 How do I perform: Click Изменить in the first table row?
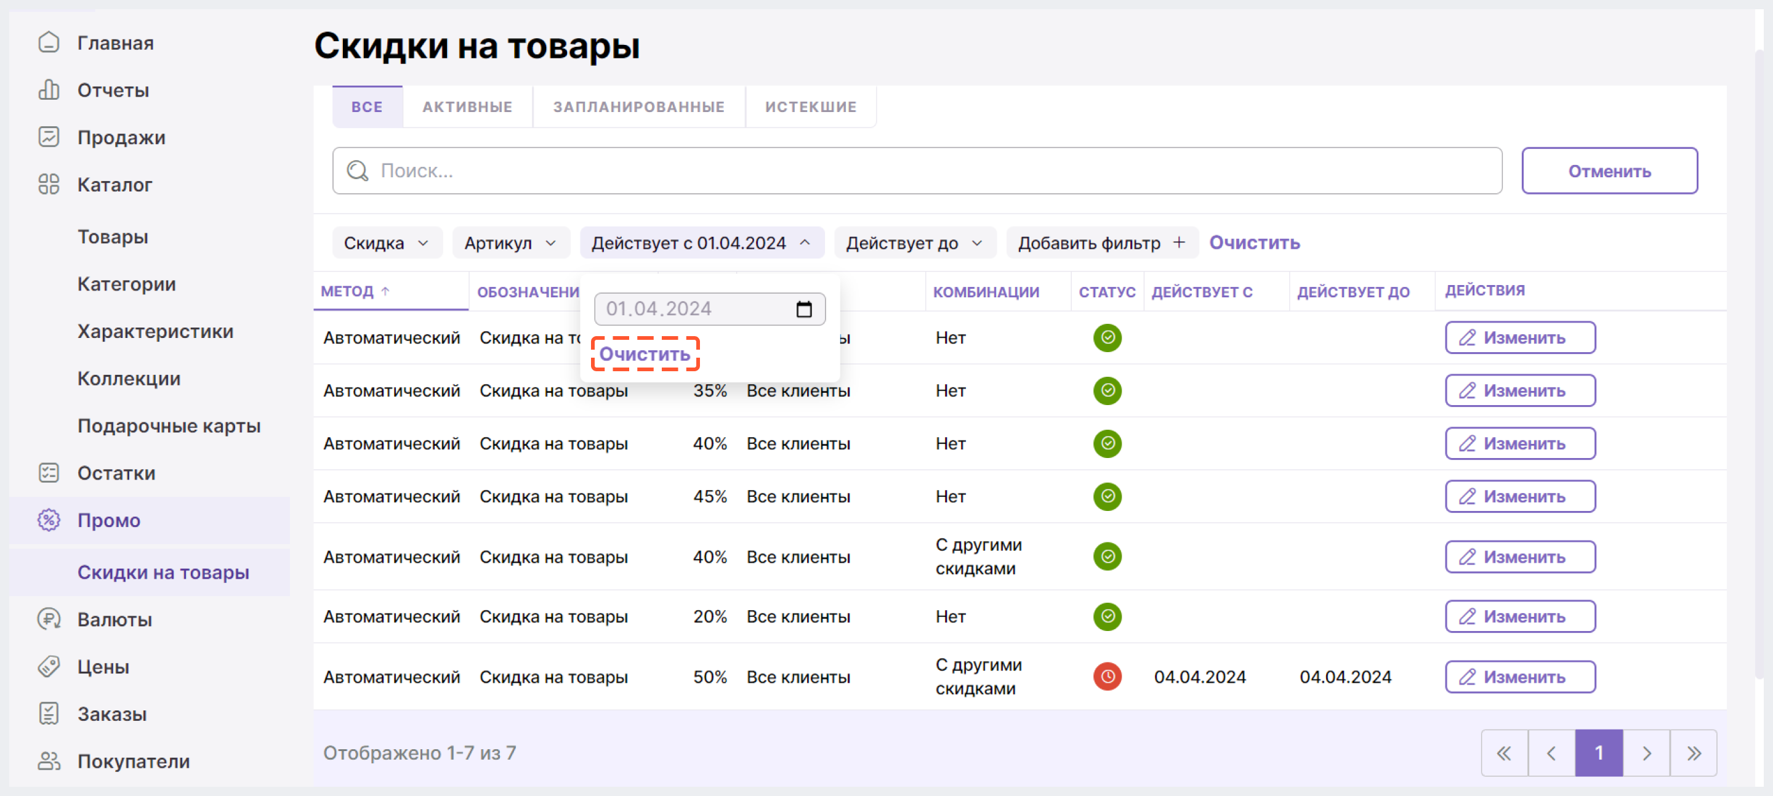[x=1520, y=338]
